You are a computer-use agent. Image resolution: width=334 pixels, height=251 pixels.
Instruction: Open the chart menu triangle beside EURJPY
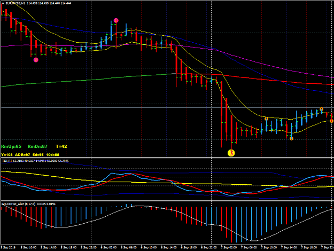3,3
